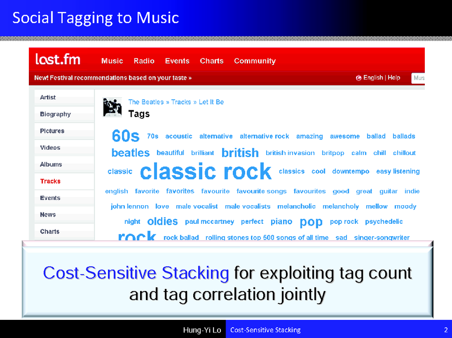Image resolution: width=452 pixels, height=338 pixels.
Task: Click the music search field
Action: [418, 78]
